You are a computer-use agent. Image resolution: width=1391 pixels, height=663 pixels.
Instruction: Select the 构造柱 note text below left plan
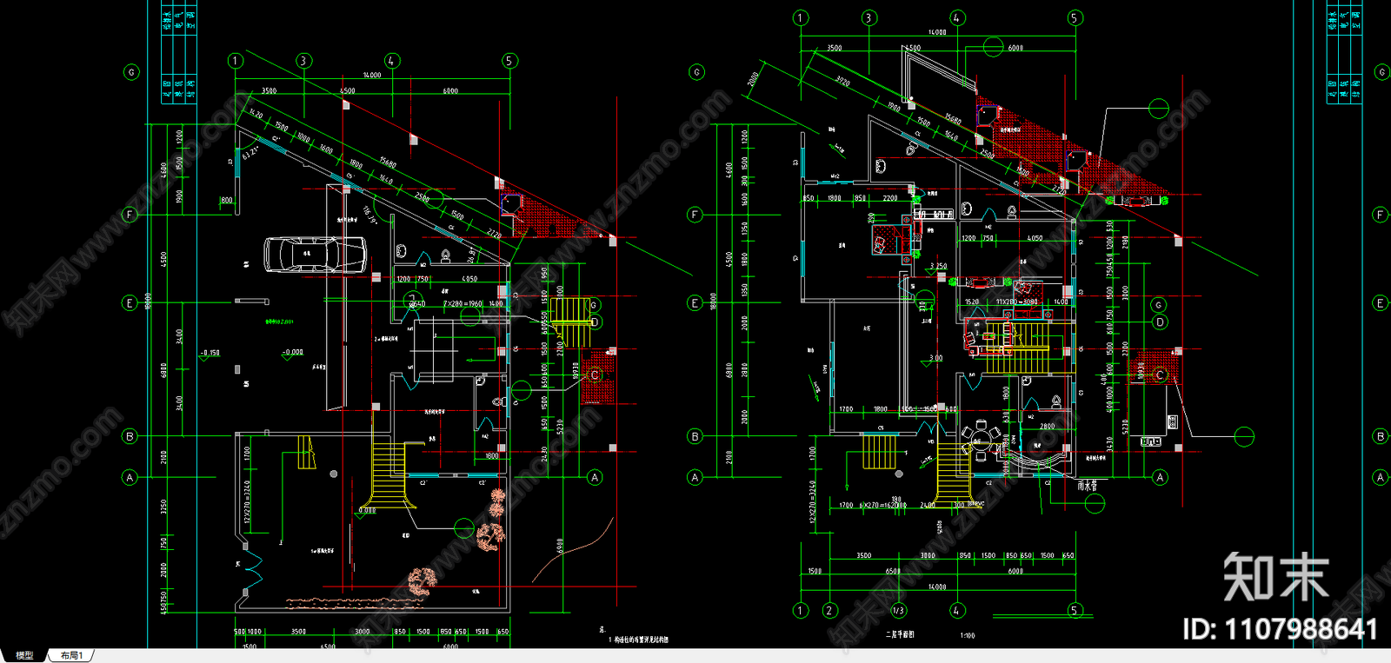pos(638,640)
